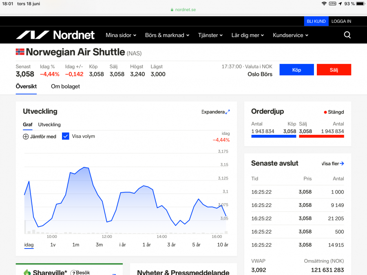Switch chart range to 10 år
The width and height of the screenshot is (367, 275).
pos(223,244)
